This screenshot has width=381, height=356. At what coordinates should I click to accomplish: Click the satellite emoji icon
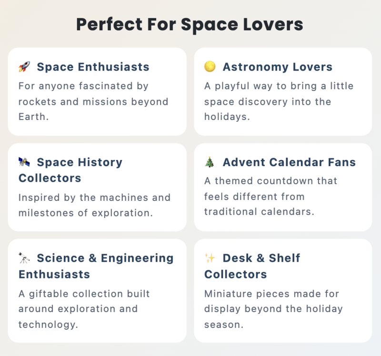(24, 162)
